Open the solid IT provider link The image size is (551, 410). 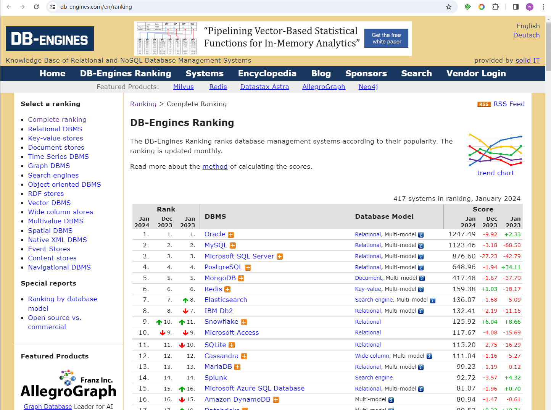(x=528, y=60)
